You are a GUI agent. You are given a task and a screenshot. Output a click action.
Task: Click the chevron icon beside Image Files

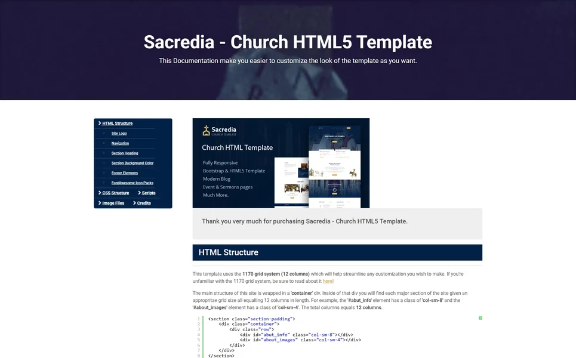point(100,203)
